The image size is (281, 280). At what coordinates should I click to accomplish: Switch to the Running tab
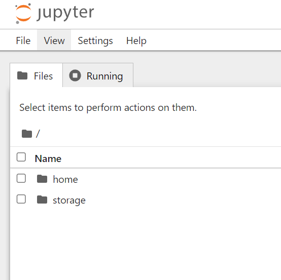(98, 75)
